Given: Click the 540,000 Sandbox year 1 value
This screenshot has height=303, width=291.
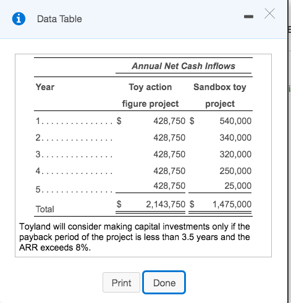Looking at the screenshot, I should tap(235, 121).
